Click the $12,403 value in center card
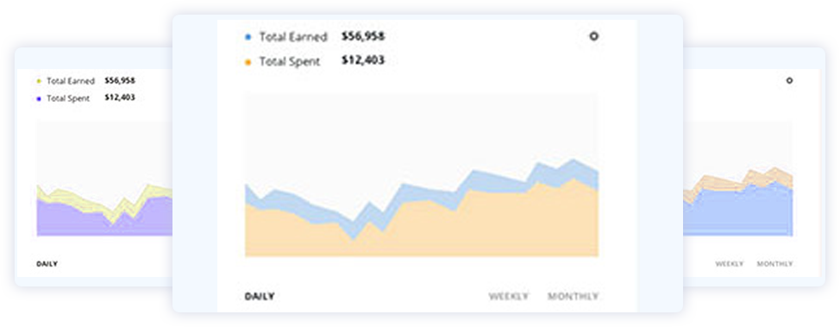 (363, 60)
